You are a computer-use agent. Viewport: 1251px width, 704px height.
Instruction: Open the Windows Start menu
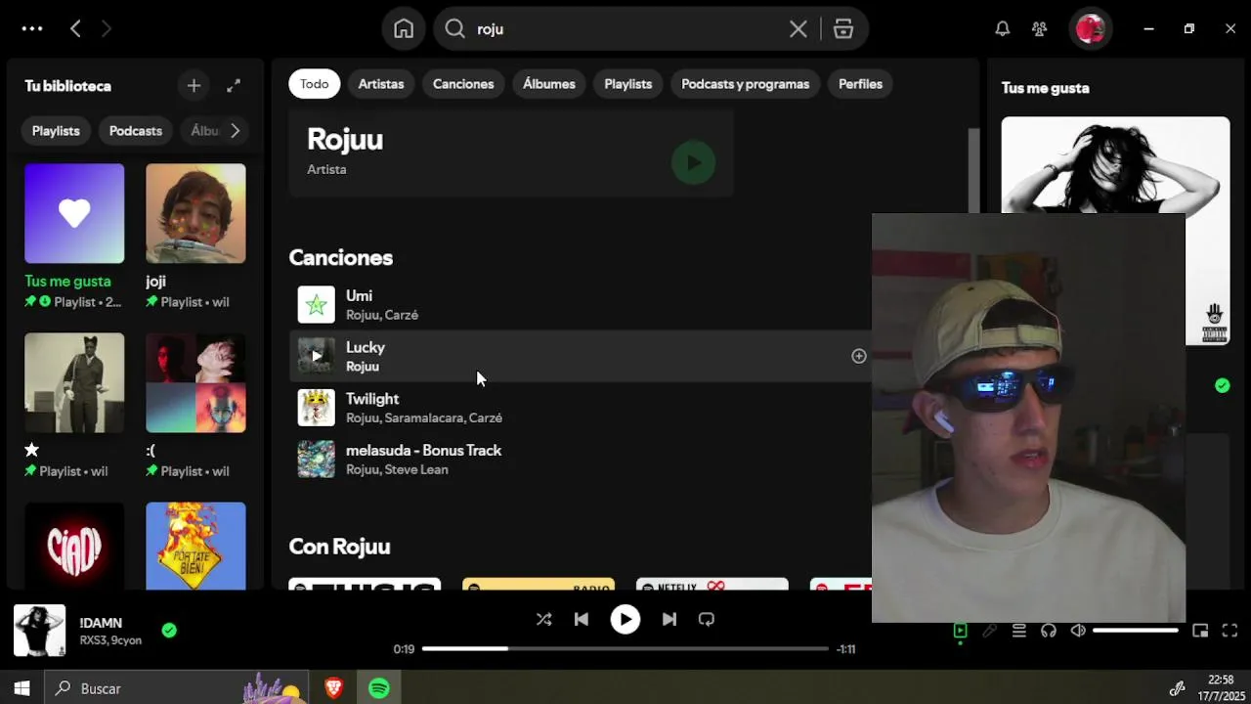(22, 688)
